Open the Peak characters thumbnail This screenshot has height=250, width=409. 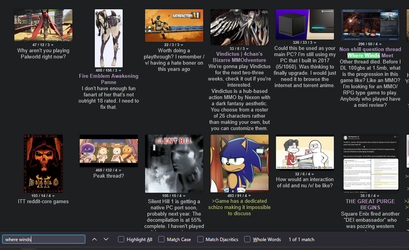[108, 151]
